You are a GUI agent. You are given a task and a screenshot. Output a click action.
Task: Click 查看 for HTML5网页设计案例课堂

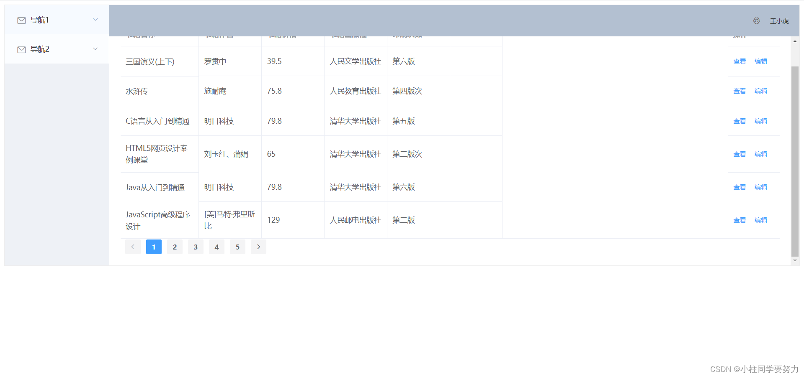(740, 154)
